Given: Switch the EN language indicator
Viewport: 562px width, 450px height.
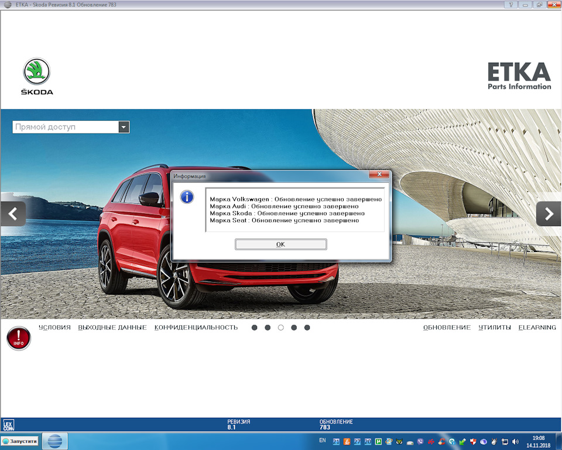Looking at the screenshot, I should pyautogui.click(x=322, y=440).
